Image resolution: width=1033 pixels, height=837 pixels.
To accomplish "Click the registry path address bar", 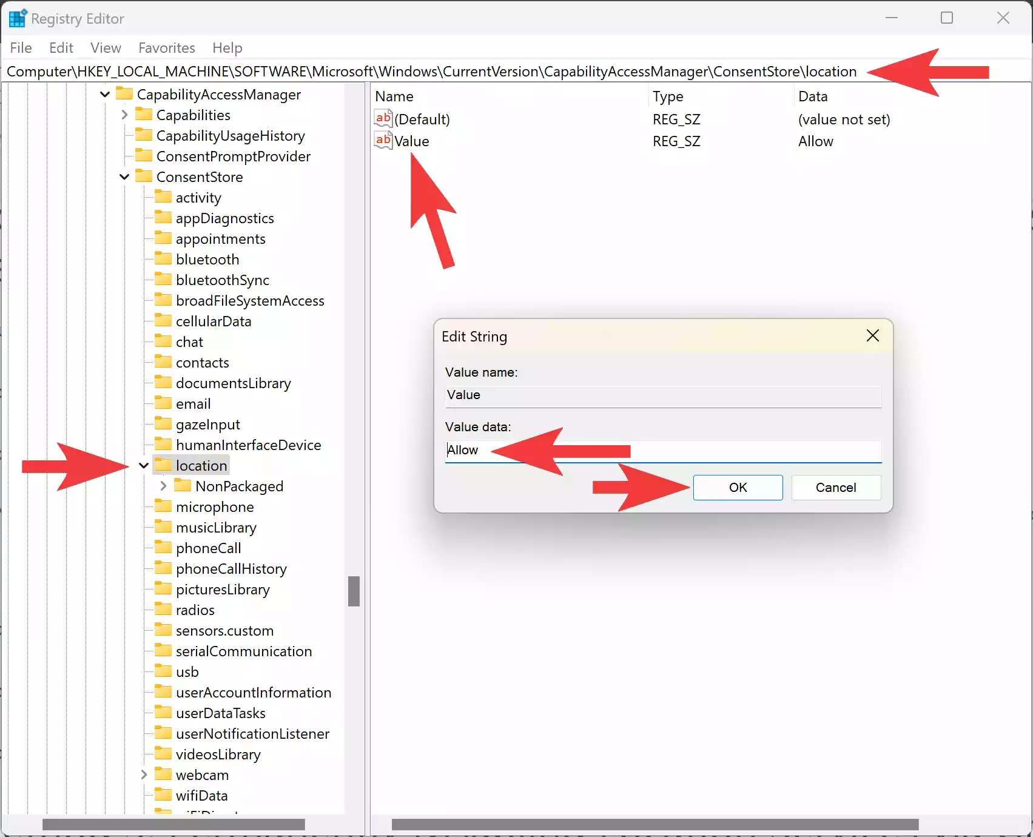I will pyautogui.click(x=516, y=72).
